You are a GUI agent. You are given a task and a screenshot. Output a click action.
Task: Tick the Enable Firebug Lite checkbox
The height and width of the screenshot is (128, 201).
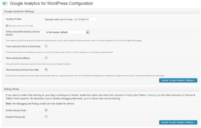tap(46, 117)
